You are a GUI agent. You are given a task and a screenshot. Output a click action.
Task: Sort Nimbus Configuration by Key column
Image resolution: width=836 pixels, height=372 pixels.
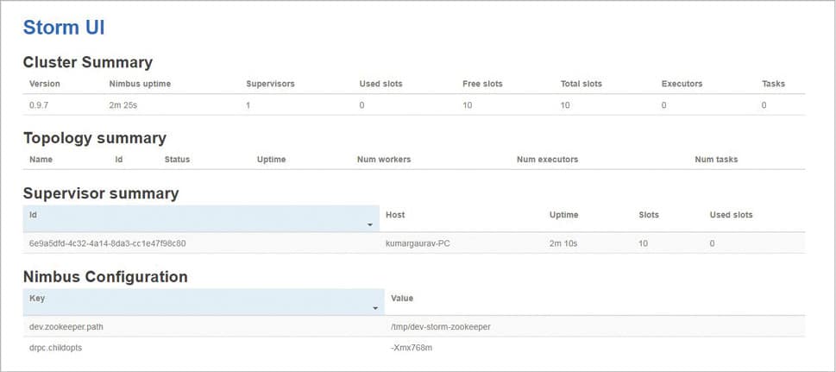tap(37, 298)
